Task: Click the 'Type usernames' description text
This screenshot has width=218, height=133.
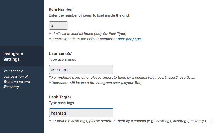Action: [62, 60]
